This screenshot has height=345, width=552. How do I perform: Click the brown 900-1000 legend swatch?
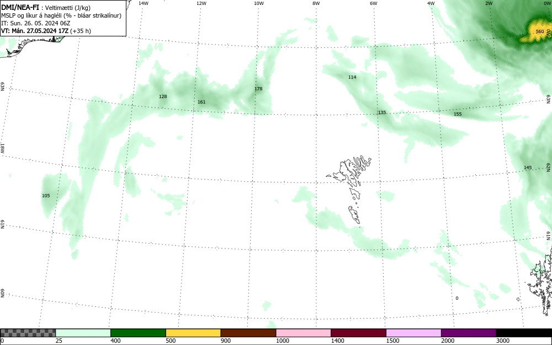tap(248, 333)
